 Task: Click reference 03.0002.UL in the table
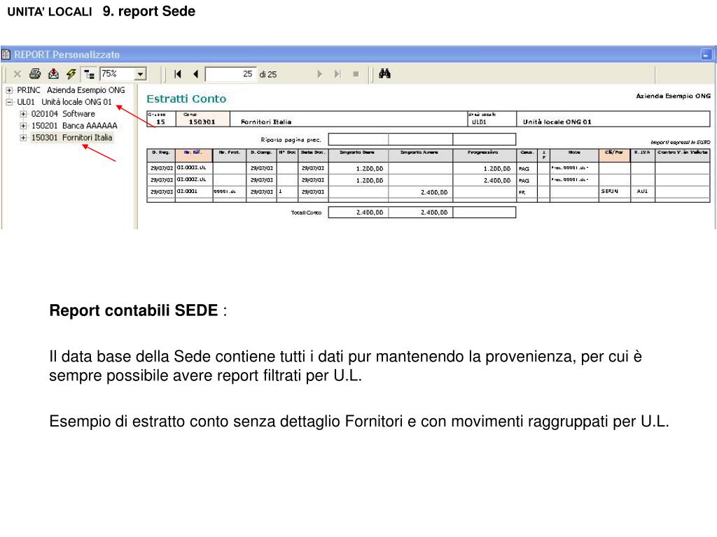click(192, 180)
